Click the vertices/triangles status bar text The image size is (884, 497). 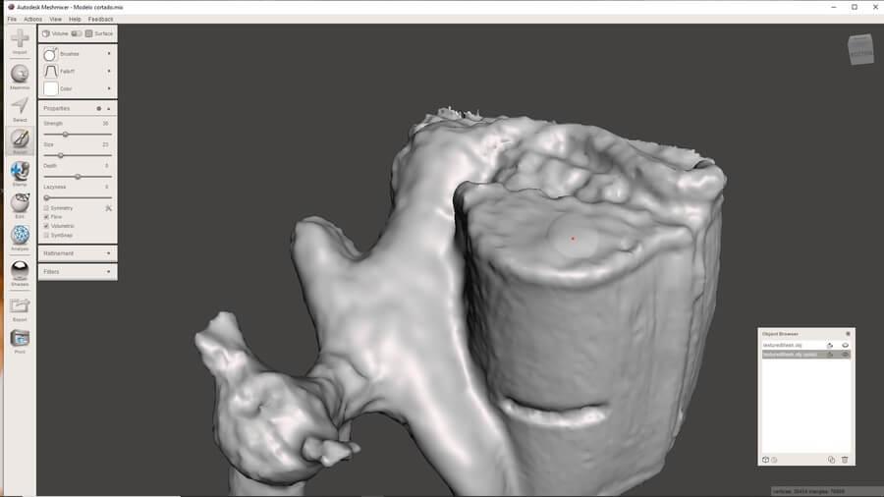point(808,492)
